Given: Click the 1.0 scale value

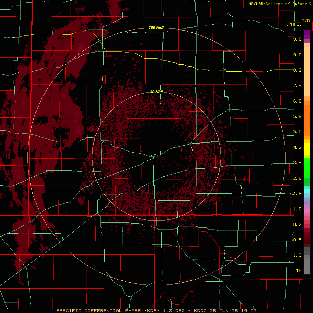Looking at the screenshot, I should 297,209.
